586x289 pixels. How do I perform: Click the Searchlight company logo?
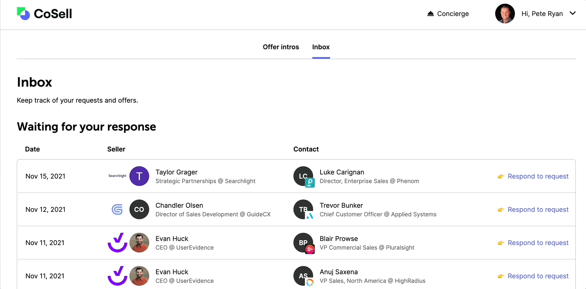[x=118, y=176]
